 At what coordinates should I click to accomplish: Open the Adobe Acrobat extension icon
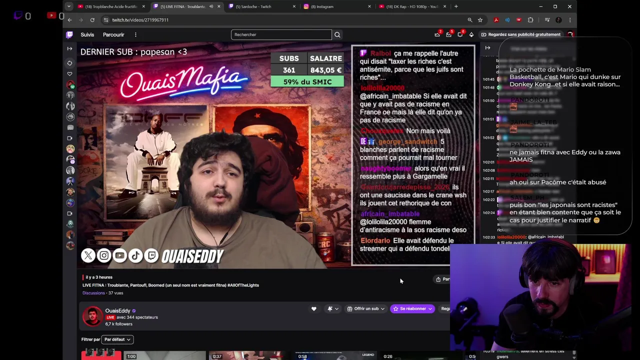(x=496, y=20)
